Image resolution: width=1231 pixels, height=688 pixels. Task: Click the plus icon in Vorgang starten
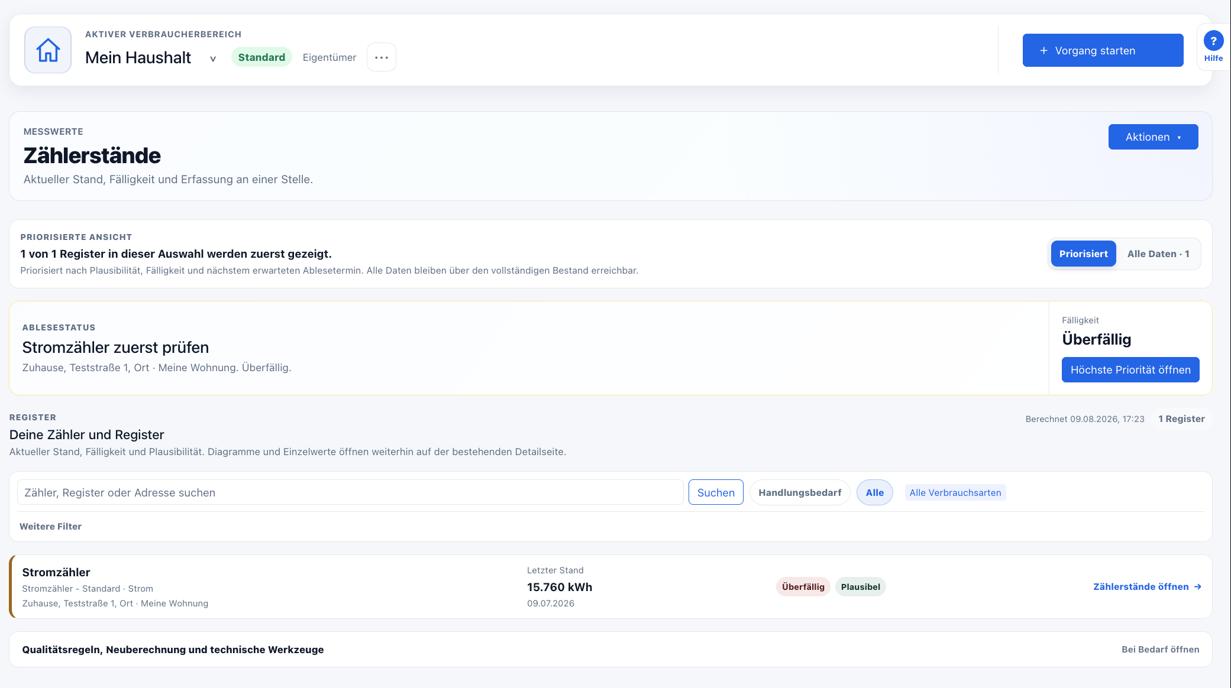(x=1043, y=51)
